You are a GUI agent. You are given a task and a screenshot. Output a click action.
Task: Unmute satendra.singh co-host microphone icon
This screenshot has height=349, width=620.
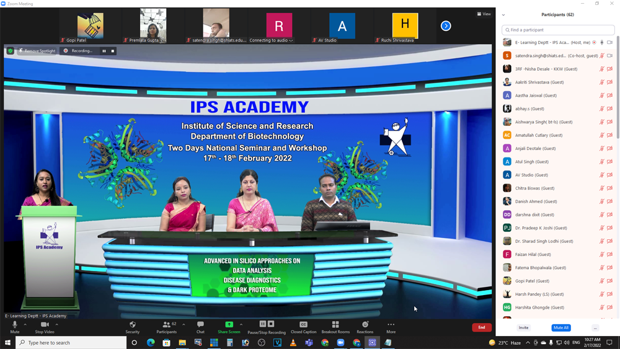[602, 56]
